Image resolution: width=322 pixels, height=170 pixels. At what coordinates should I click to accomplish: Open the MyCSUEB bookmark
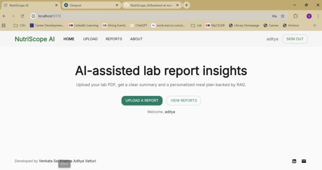pos(215,26)
